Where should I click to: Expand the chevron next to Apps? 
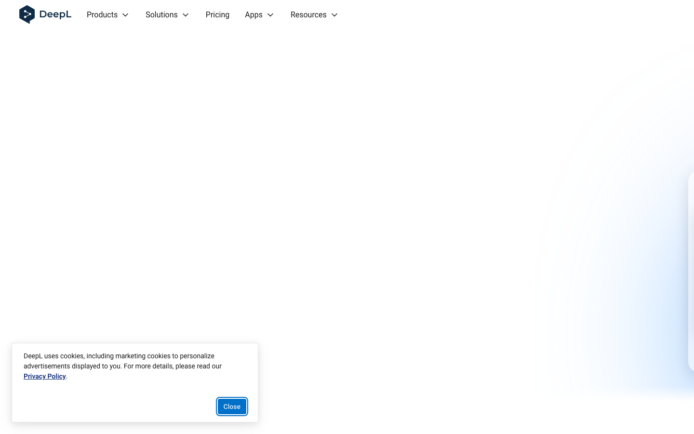270,15
